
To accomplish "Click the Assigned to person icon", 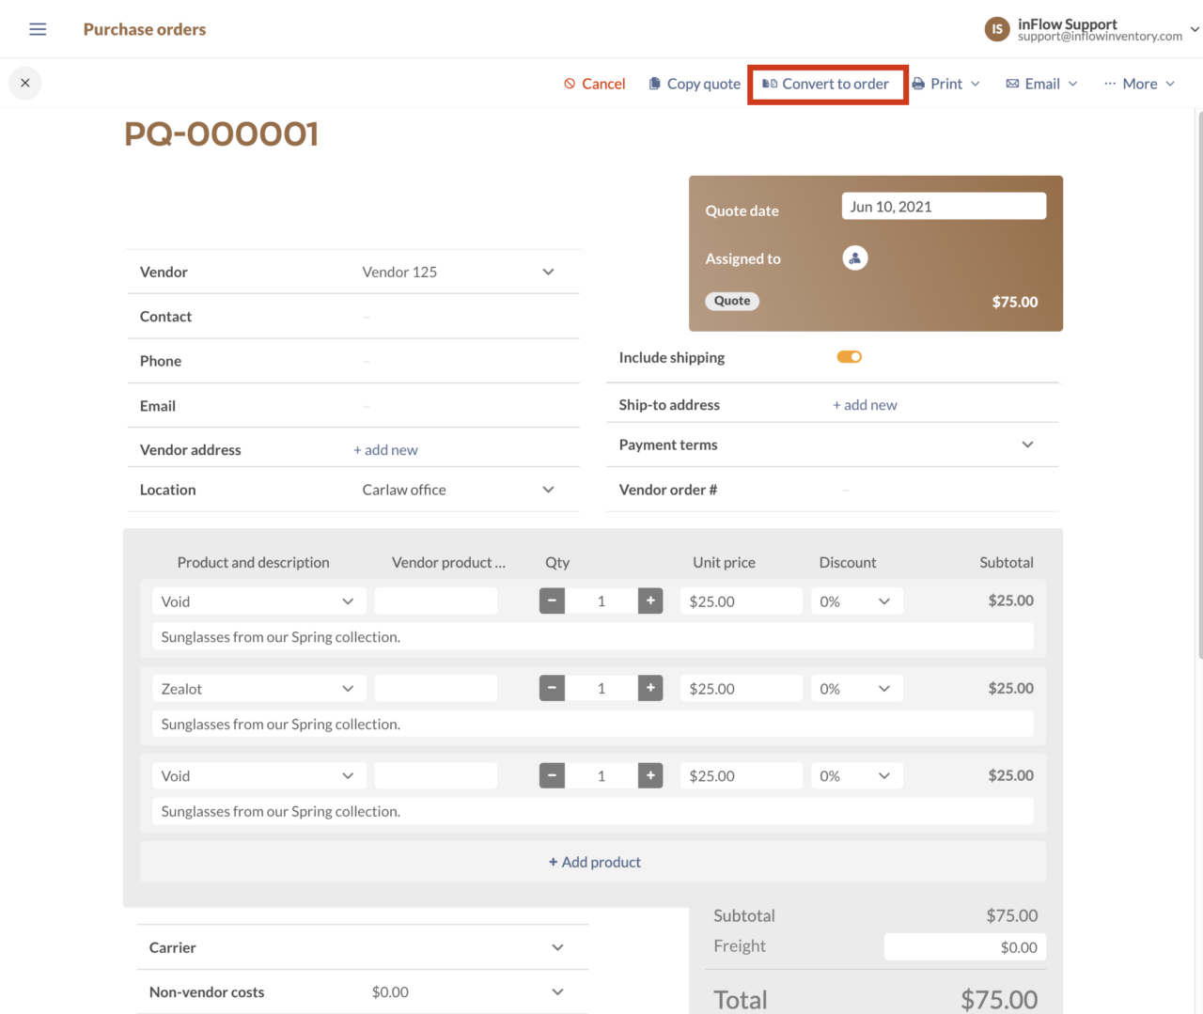I will (x=855, y=258).
